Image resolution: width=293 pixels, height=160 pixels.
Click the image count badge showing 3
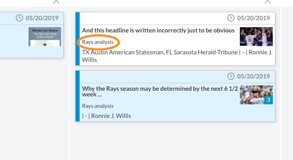point(268,100)
